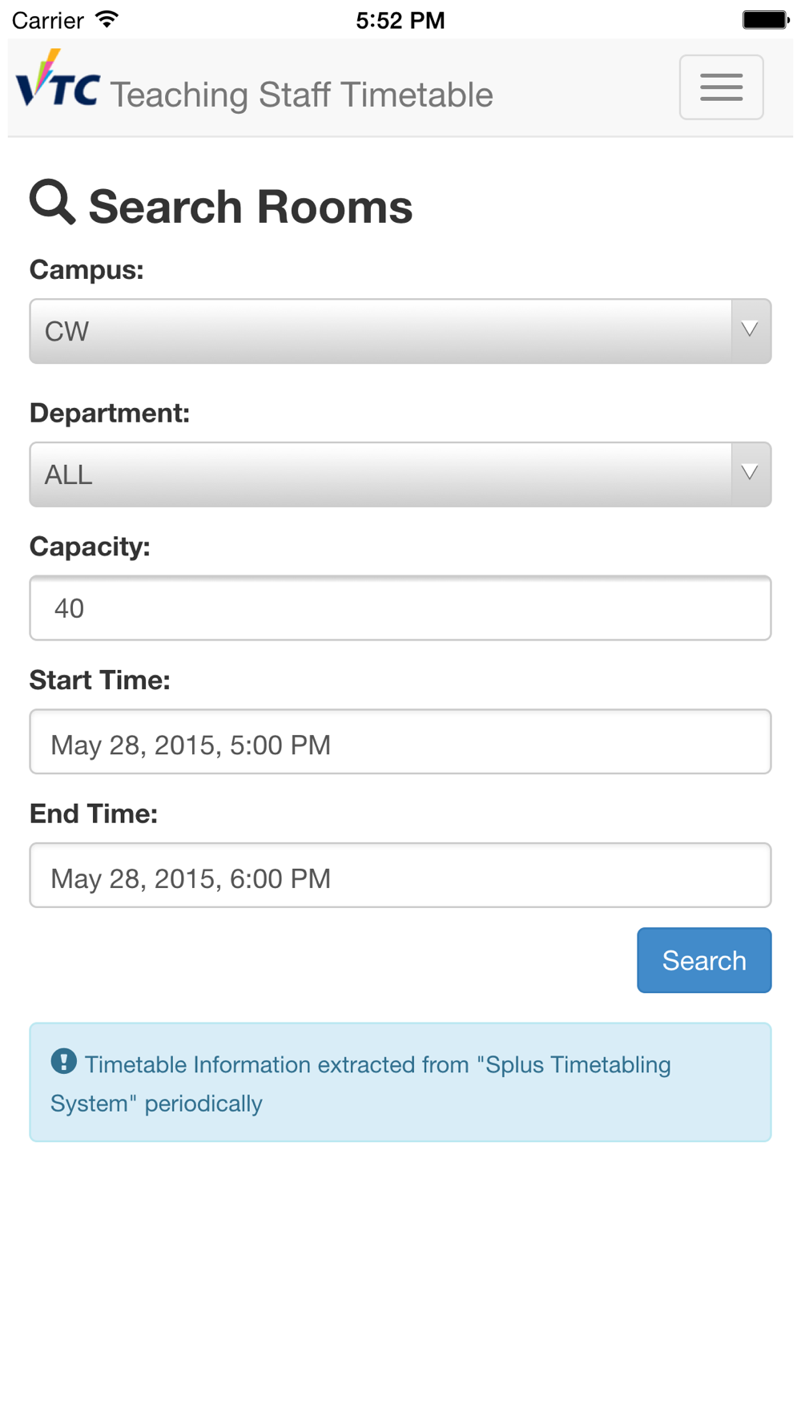Screen dimensions: 801x1425
Task: Tap the Wi-Fi icon in the status bar
Action: (107, 19)
